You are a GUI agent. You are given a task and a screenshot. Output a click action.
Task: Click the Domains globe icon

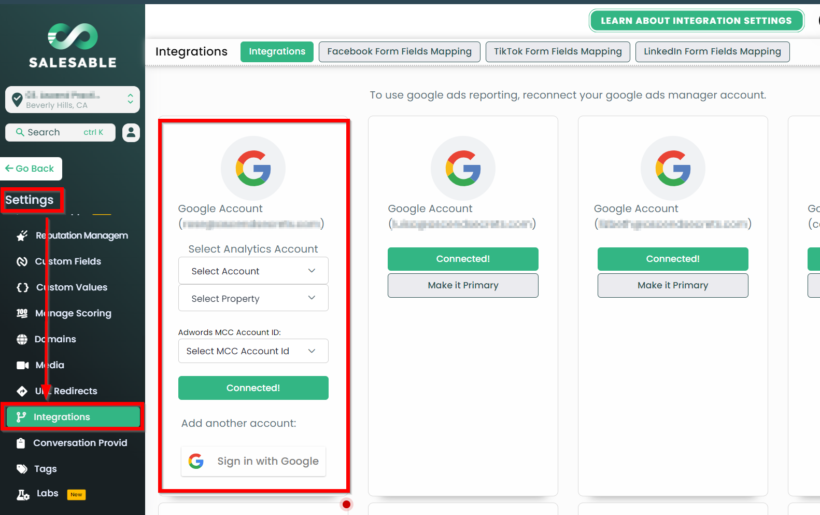(x=22, y=339)
